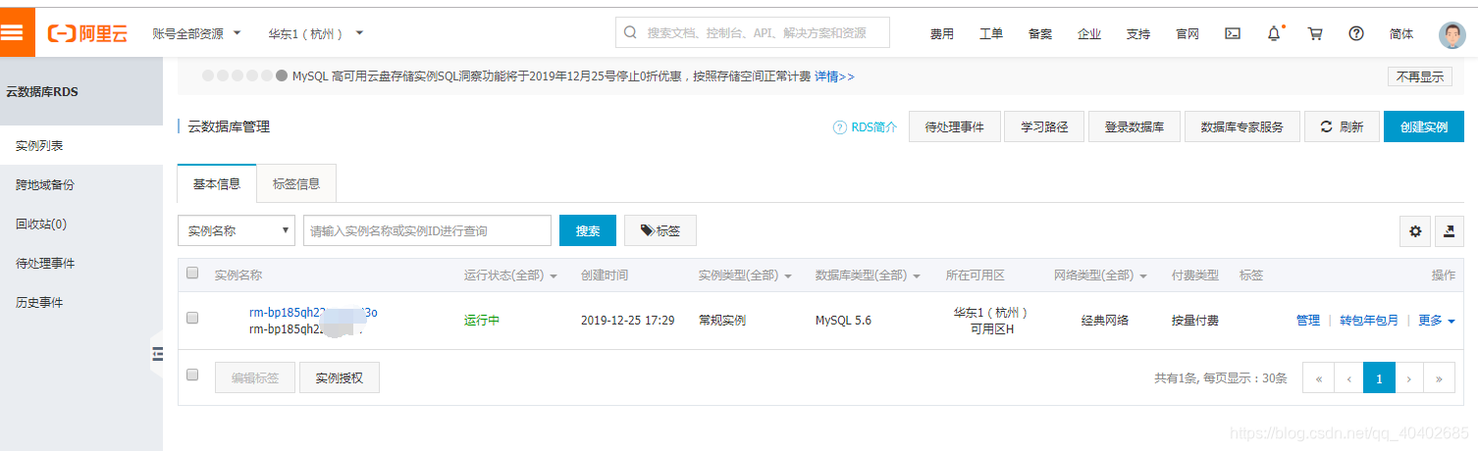This screenshot has width=1478, height=451.
Task: Switch to the 基本信息 tab
Action: (x=217, y=183)
